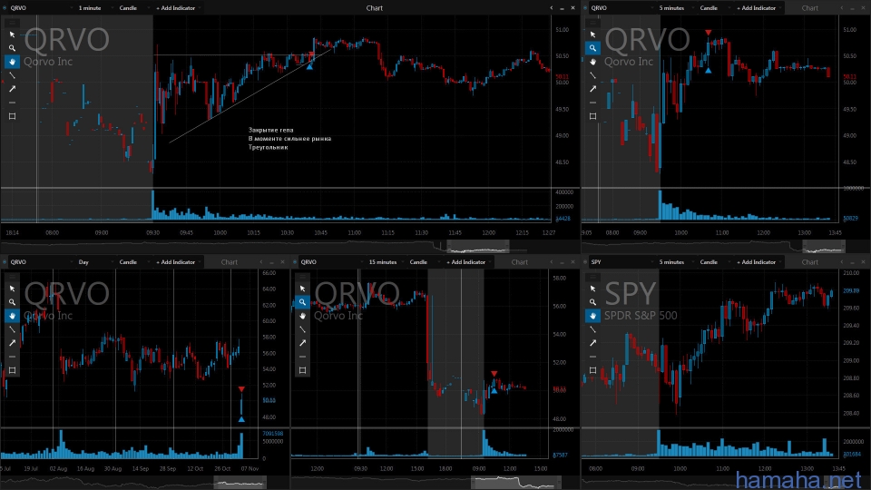Click the Chart title tab of the top-right QRVO panel
This screenshot has height=490, width=871.
coord(810,8)
